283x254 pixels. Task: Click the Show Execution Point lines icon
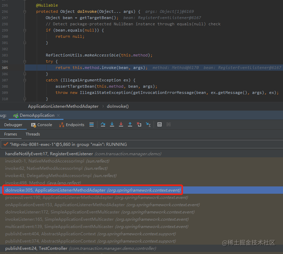click(x=92, y=124)
